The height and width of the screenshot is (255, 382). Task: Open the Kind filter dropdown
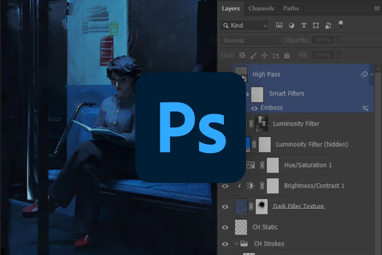(x=245, y=25)
